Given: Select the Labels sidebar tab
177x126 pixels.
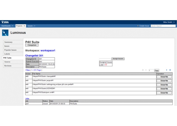Looking at the screenshot, I should click(x=13, y=54).
